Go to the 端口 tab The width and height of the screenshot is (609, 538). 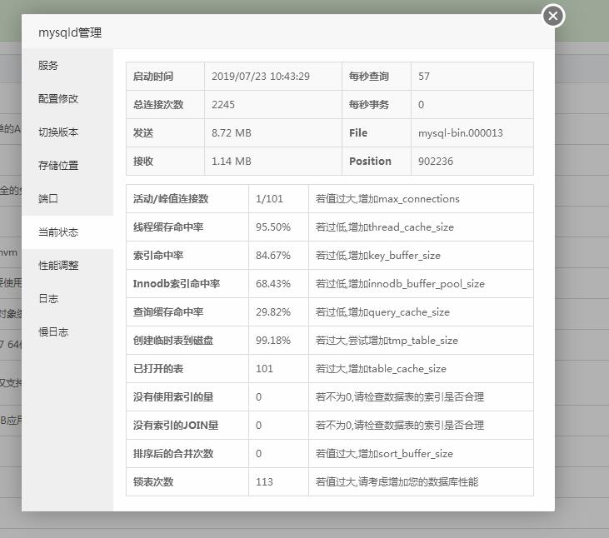pyautogui.click(x=48, y=199)
